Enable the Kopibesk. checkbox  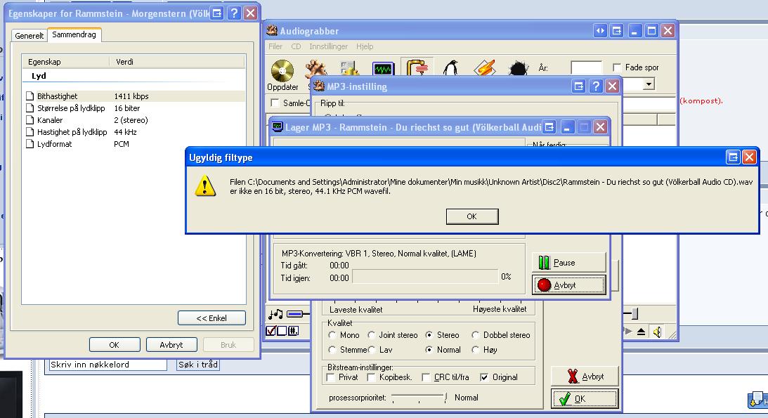(x=371, y=377)
